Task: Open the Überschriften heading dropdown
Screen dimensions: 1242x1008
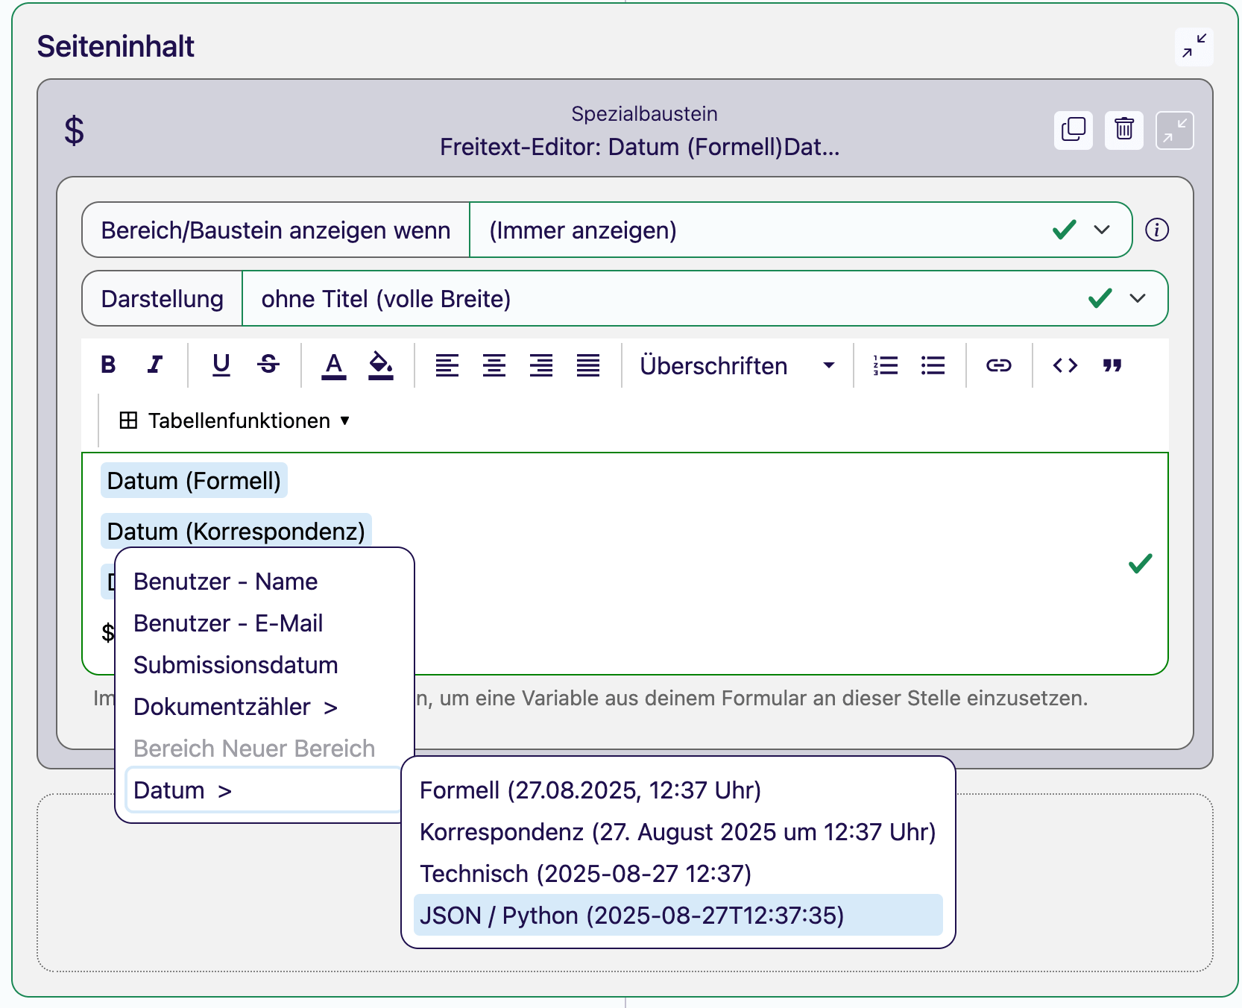Action: coord(737,366)
